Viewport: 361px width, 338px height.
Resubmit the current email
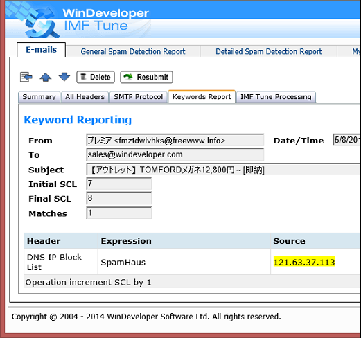[146, 77]
